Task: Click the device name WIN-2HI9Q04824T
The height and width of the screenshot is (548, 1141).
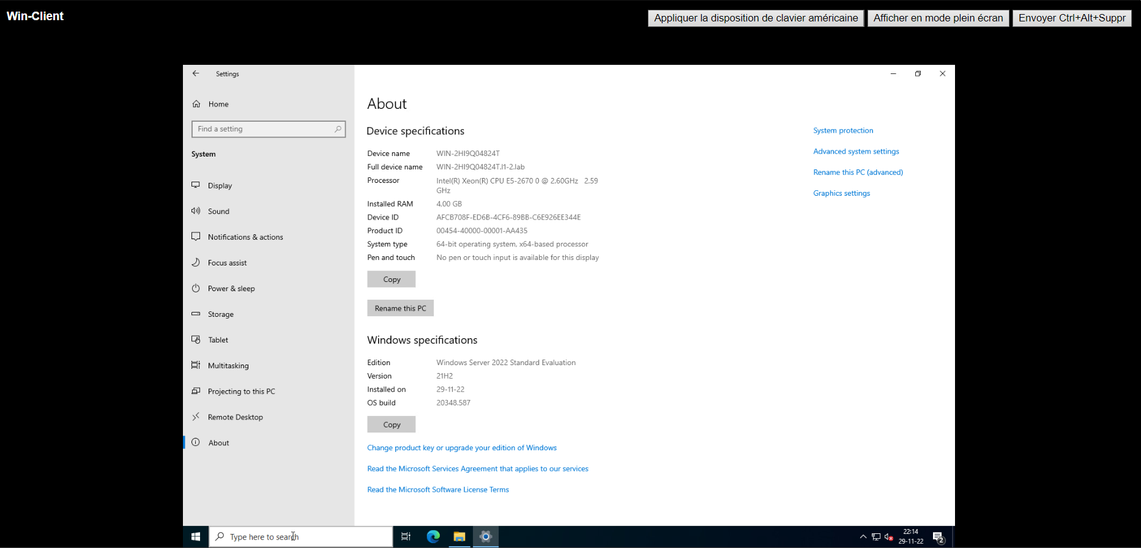Action: [x=468, y=154]
